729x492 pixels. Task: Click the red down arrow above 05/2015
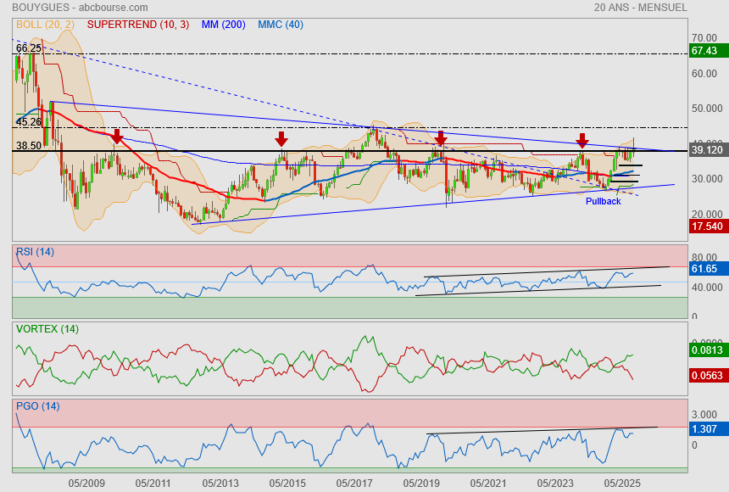(x=281, y=138)
